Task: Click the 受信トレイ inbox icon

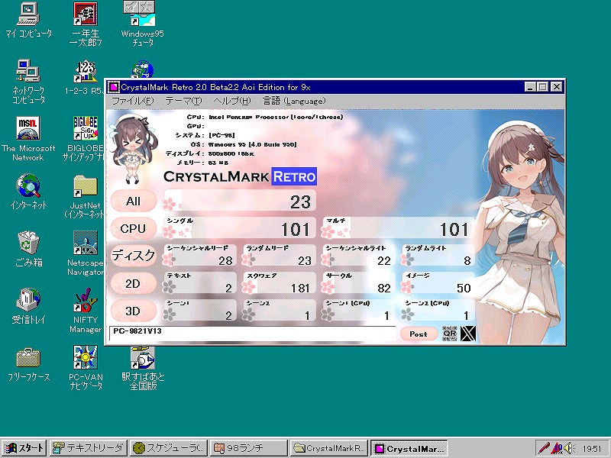Action: point(28,306)
